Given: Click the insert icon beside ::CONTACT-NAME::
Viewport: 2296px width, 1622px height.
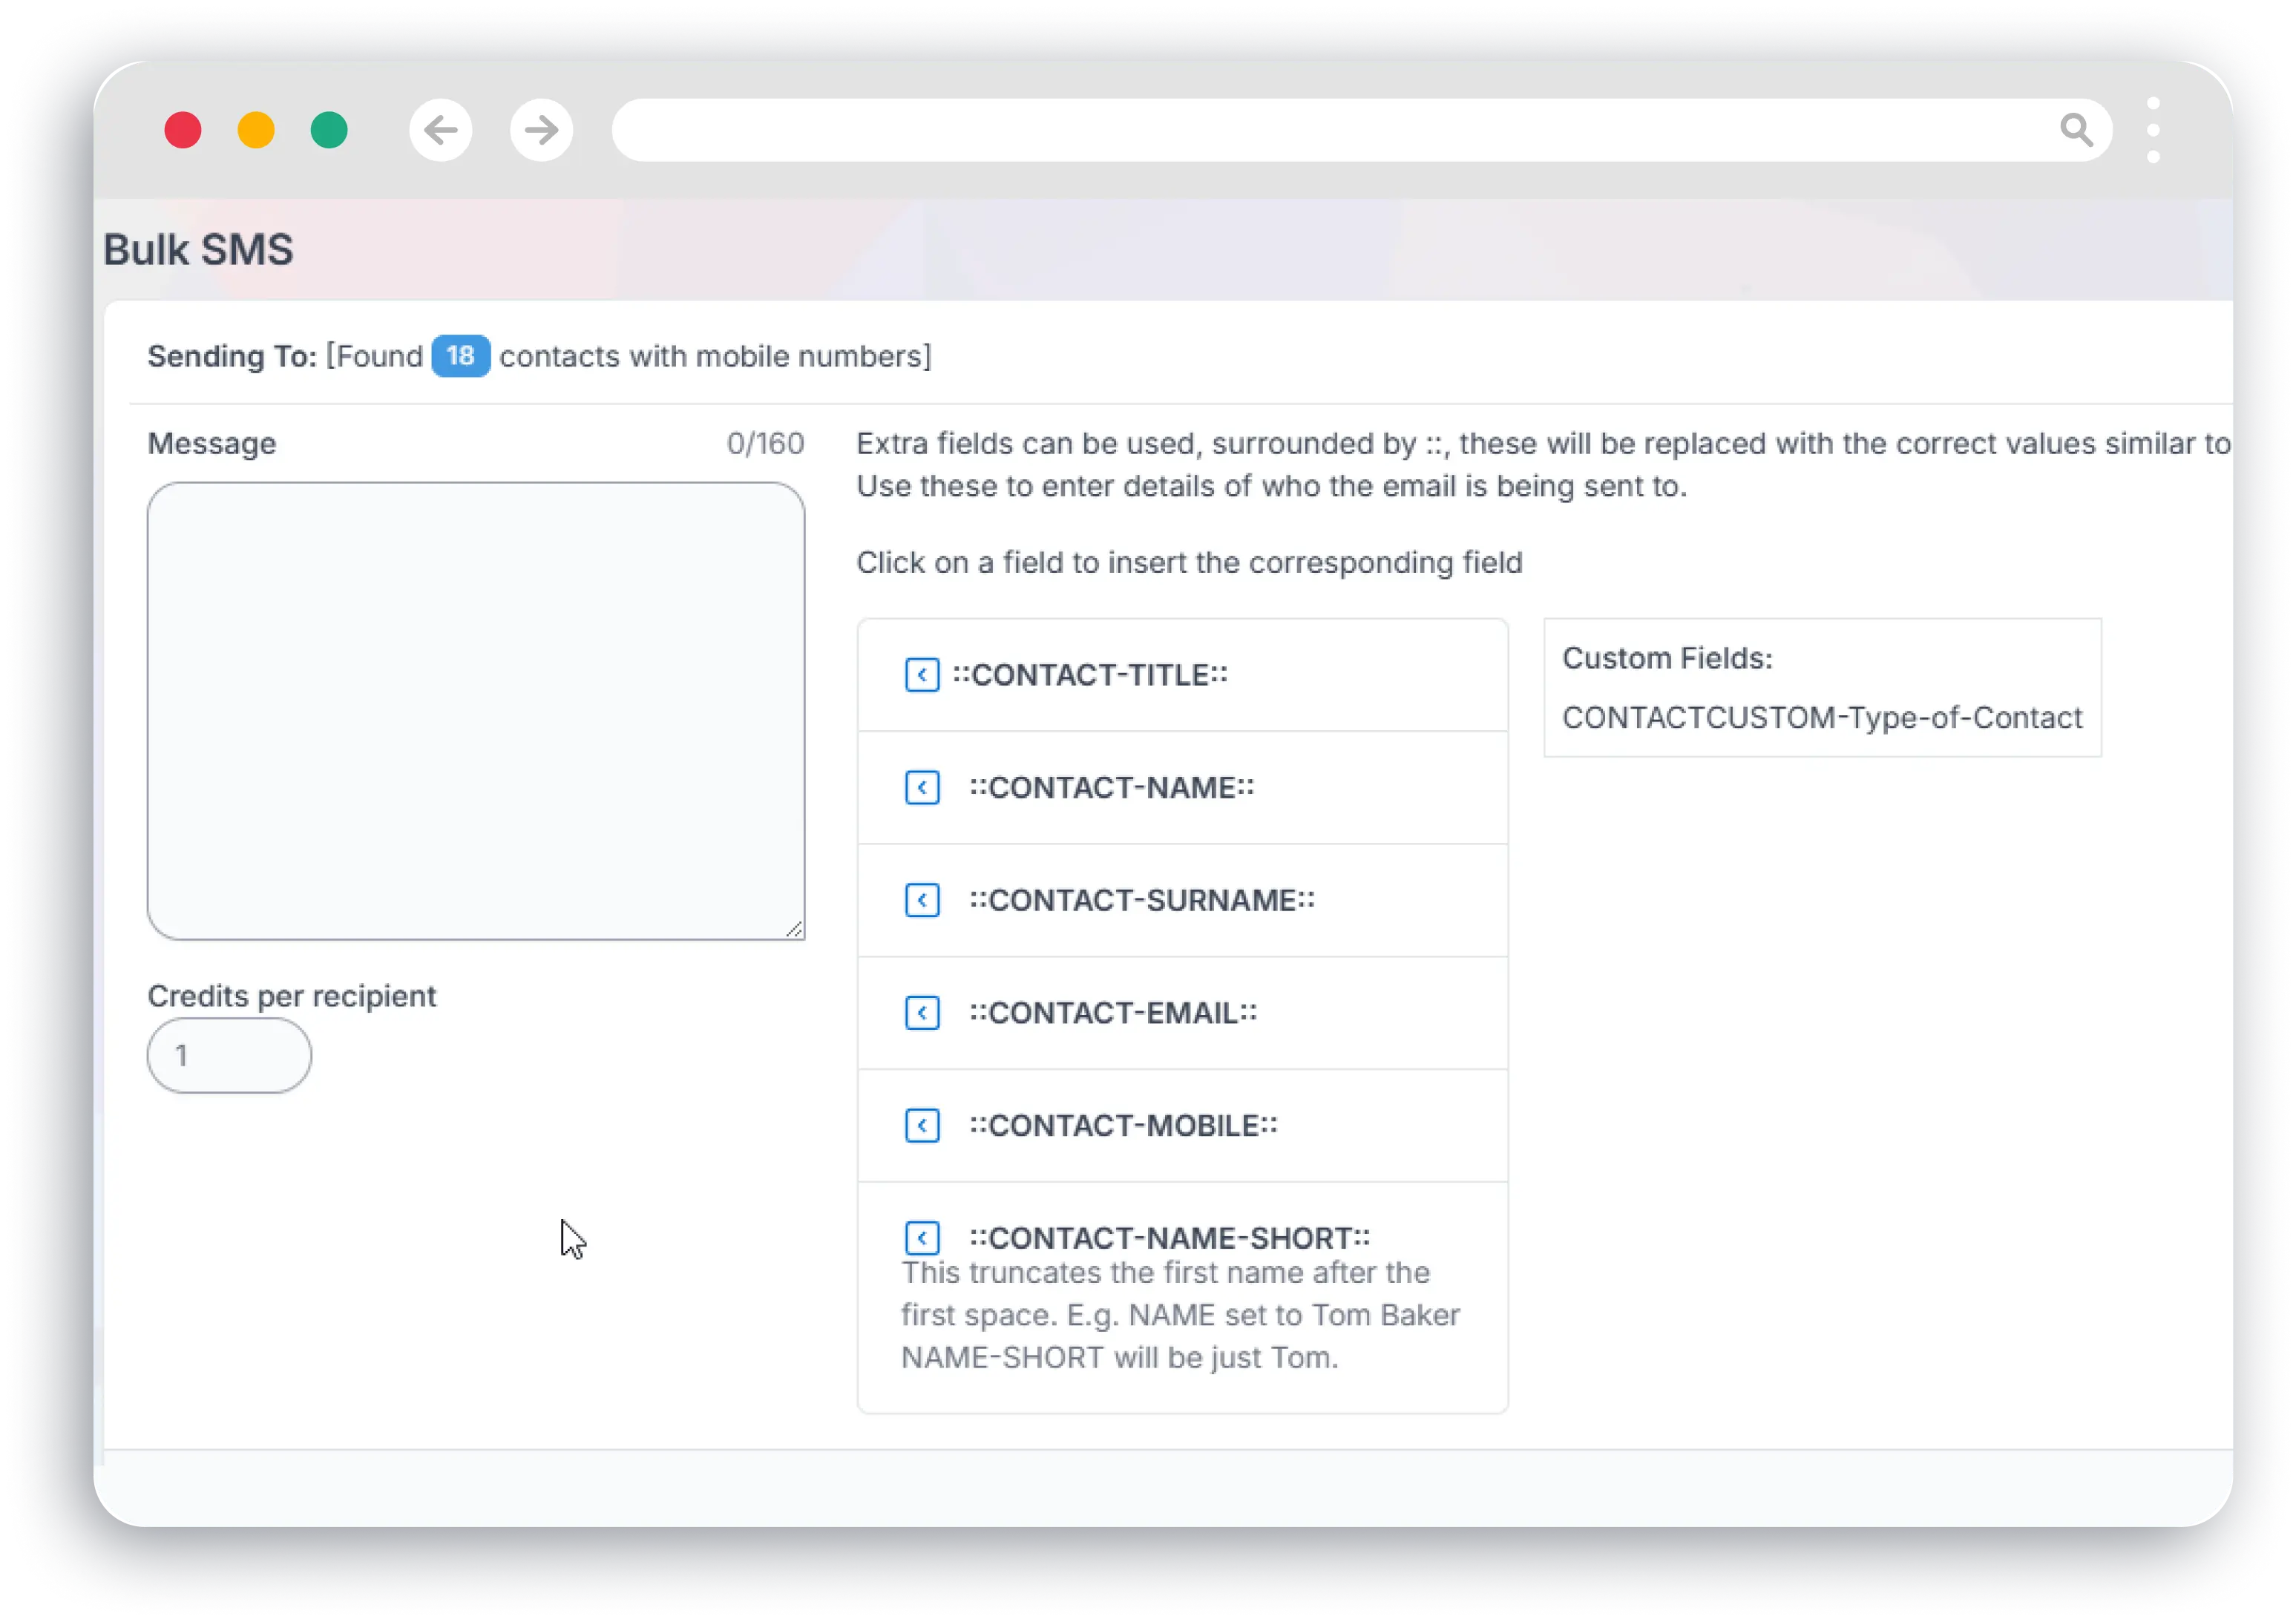Looking at the screenshot, I should (x=922, y=788).
